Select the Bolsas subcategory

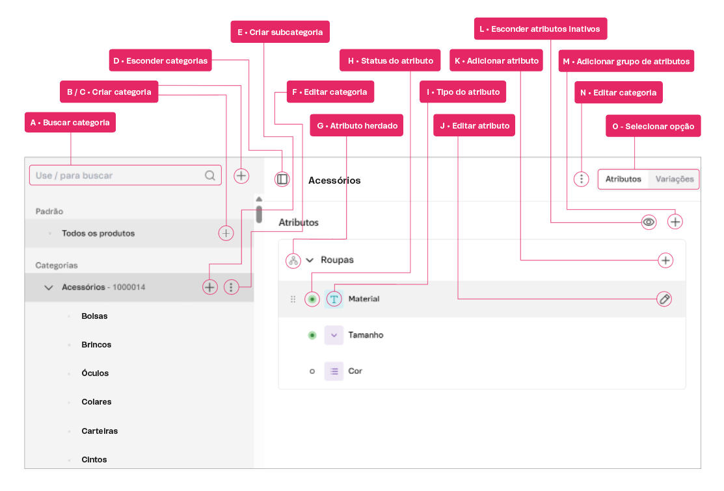click(x=95, y=316)
